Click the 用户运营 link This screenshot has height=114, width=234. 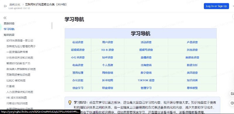[x=107, y=42]
